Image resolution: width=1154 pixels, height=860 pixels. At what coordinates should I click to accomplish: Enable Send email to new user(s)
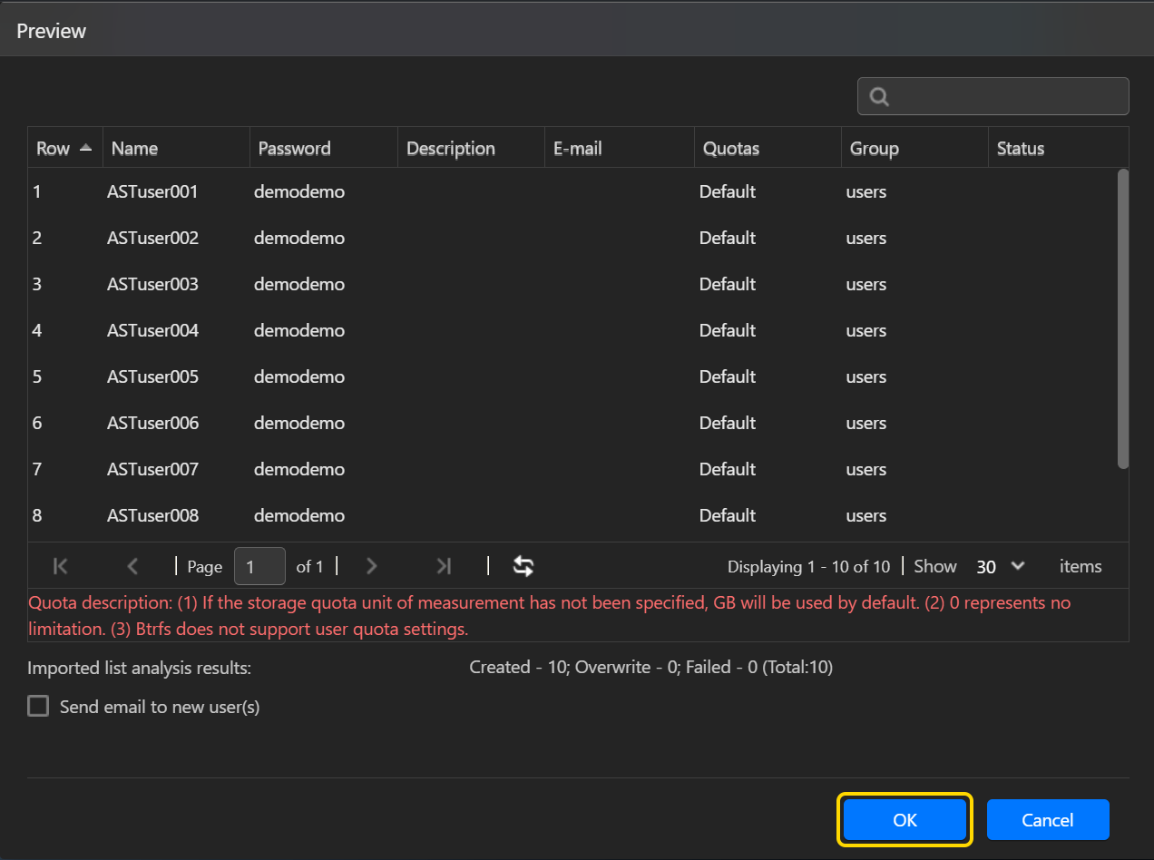coord(38,707)
